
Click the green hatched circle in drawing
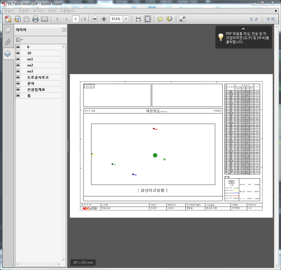point(155,155)
